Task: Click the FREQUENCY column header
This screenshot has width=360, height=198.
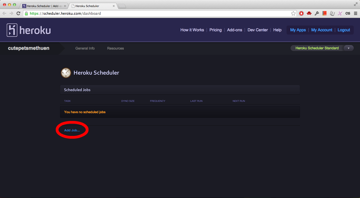Action: click(x=157, y=101)
